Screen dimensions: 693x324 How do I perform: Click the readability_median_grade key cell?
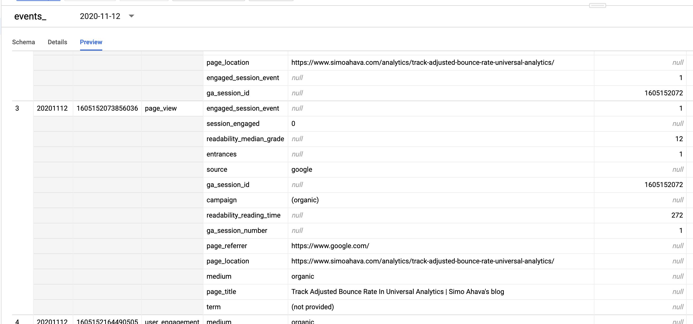pos(245,139)
